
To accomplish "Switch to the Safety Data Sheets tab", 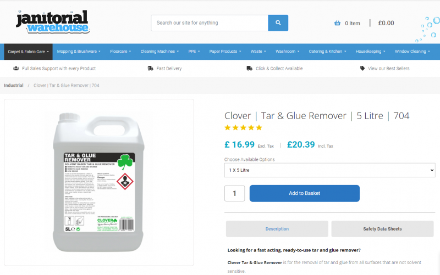I will (x=382, y=229).
